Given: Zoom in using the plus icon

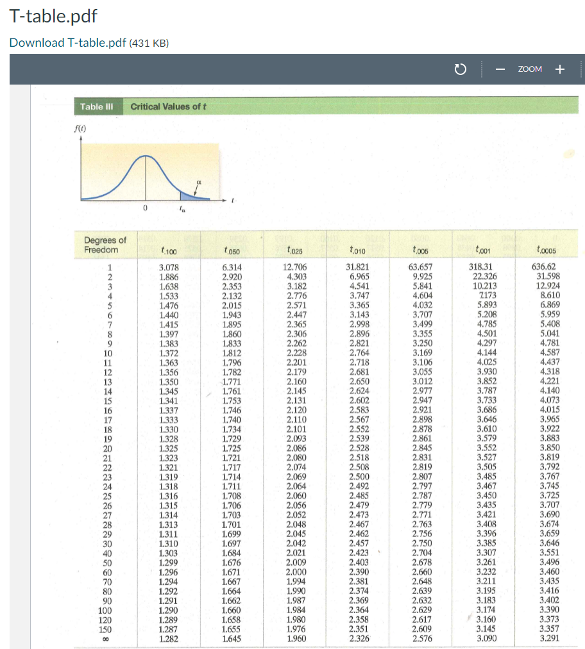Looking at the screenshot, I should click(560, 69).
